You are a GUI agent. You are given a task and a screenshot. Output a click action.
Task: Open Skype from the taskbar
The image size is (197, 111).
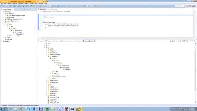(x=28, y=109)
